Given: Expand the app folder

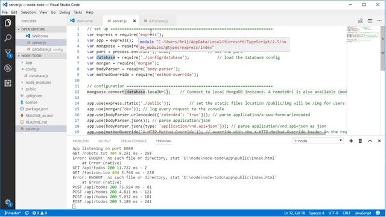Looking at the screenshot, I should 29,63.
